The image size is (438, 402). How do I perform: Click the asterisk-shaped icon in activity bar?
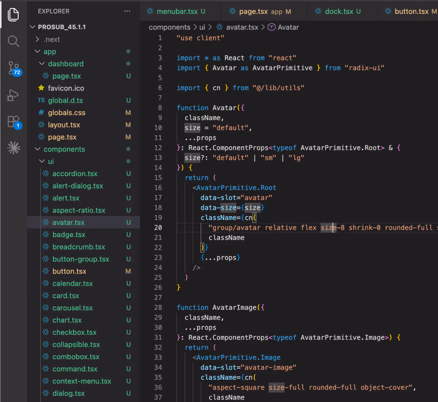click(14, 148)
